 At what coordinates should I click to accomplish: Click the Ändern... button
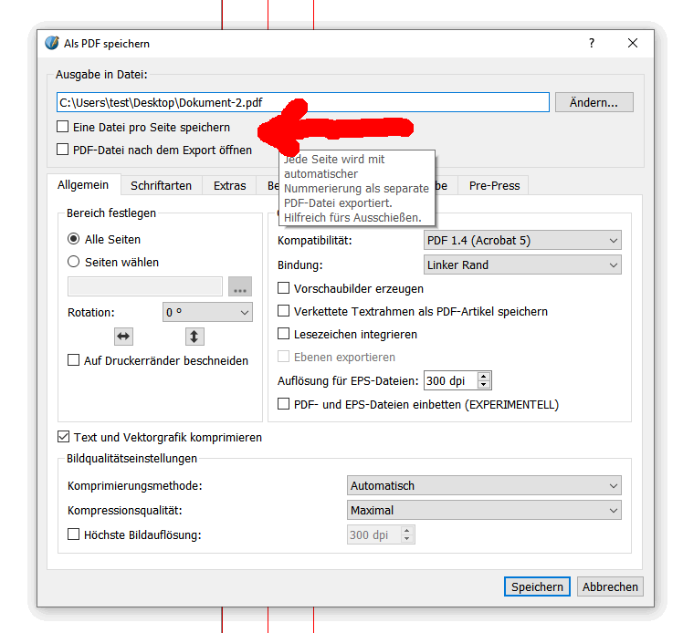tap(594, 102)
